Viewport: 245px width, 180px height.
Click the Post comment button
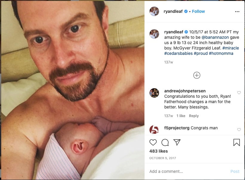[x=235, y=171]
